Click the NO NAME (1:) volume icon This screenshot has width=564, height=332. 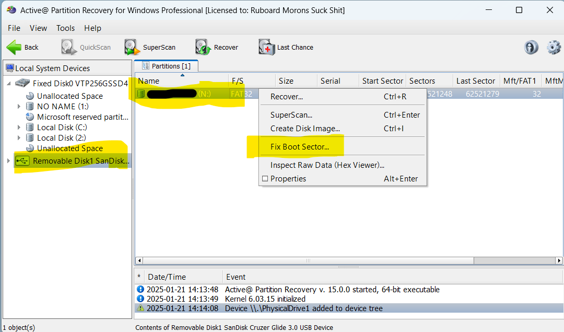30,107
